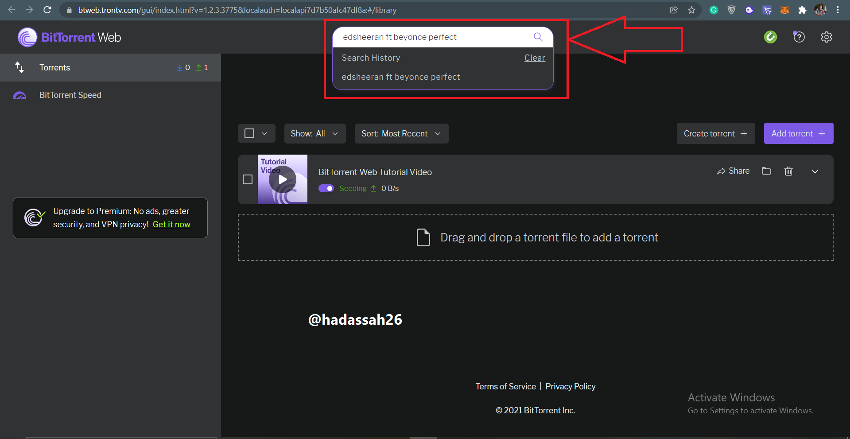The width and height of the screenshot is (850, 439).
Task: Open Sort: Most Recent dropdown
Action: [401, 133]
